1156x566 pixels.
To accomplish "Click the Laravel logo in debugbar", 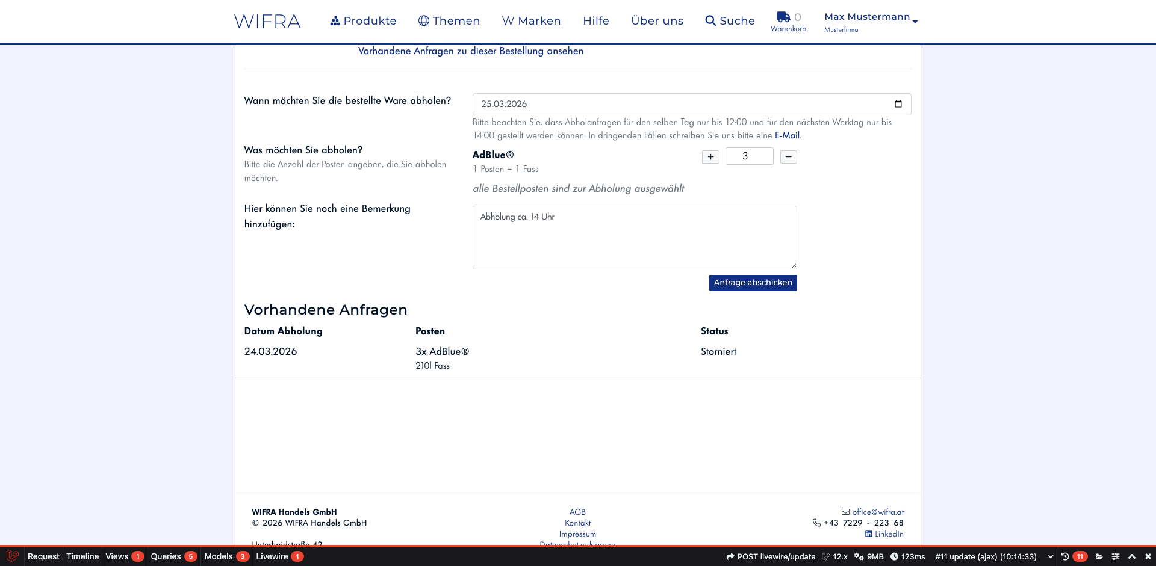I will pyautogui.click(x=12, y=556).
